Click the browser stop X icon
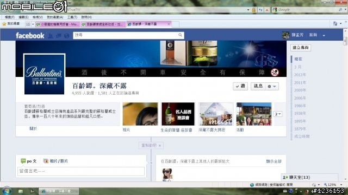Viewport: 348px width, 195px height. pos(267,10)
